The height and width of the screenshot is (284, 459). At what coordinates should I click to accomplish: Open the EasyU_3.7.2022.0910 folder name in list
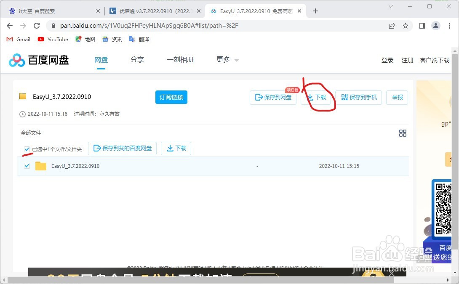pos(75,166)
